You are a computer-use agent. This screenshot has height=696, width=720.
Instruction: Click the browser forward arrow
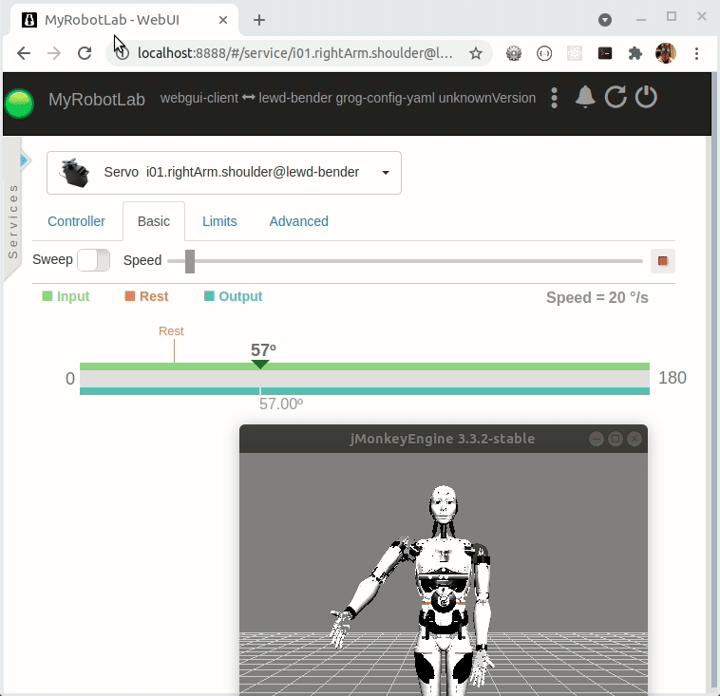[54, 53]
